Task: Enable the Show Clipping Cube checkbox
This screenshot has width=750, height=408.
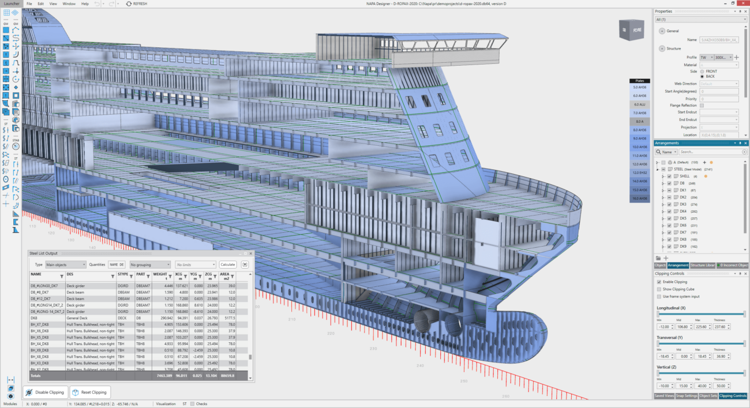Action: (659, 289)
